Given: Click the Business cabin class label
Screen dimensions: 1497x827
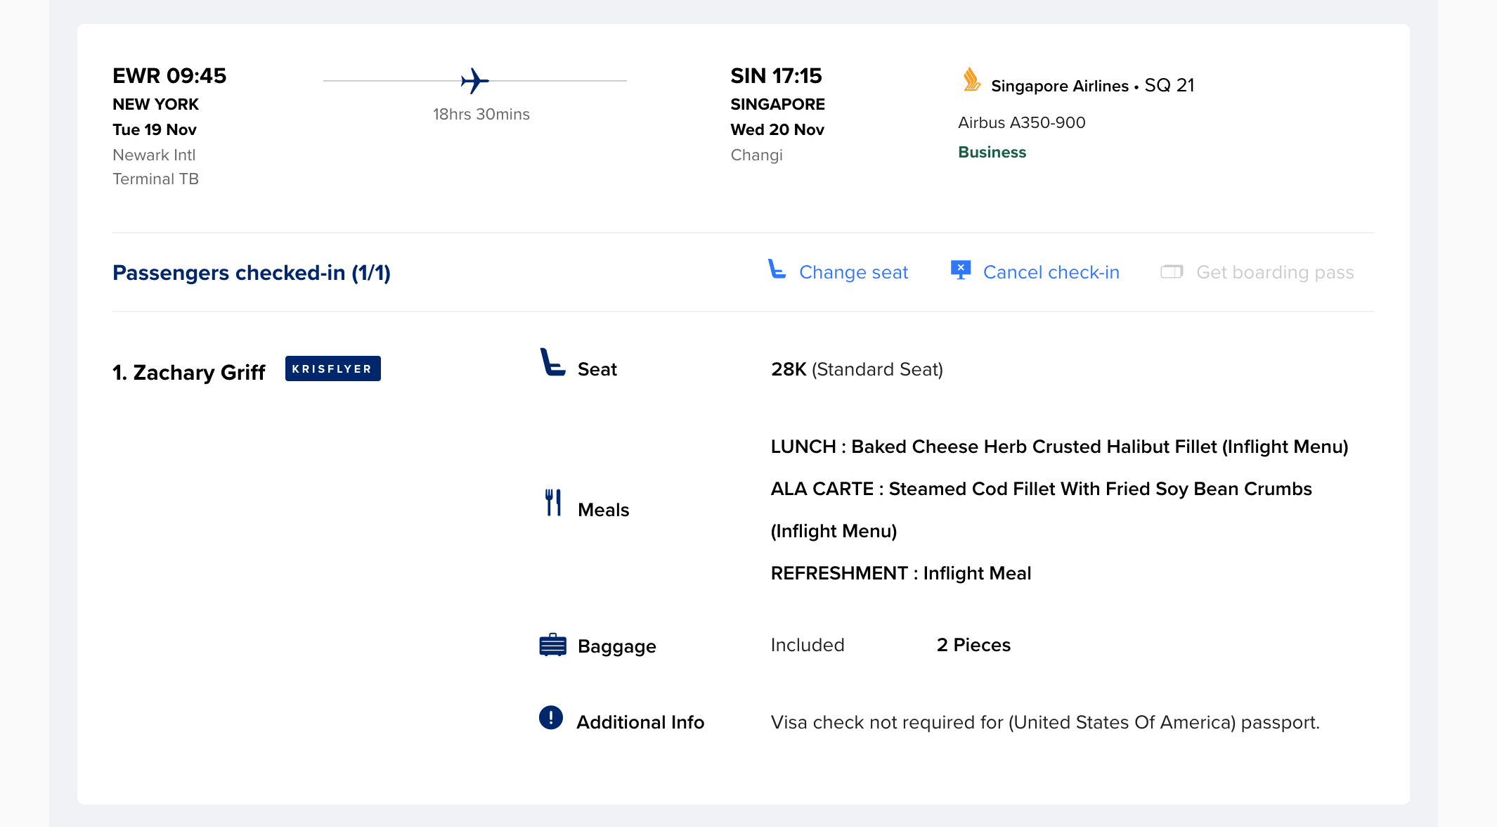Looking at the screenshot, I should click(992, 152).
